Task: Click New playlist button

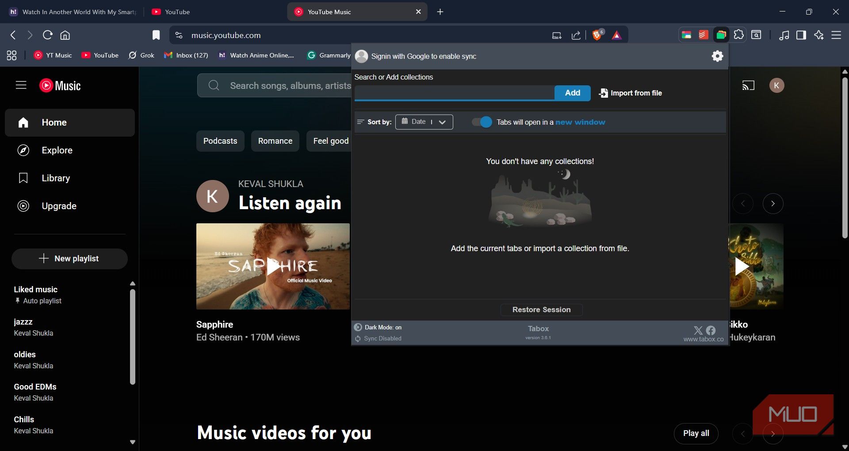Action: point(69,259)
